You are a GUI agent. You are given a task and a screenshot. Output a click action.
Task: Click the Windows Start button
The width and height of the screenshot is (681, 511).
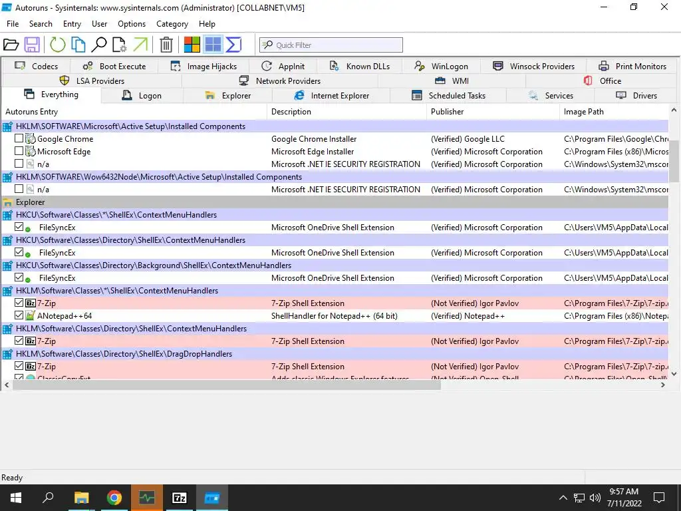(16, 498)
